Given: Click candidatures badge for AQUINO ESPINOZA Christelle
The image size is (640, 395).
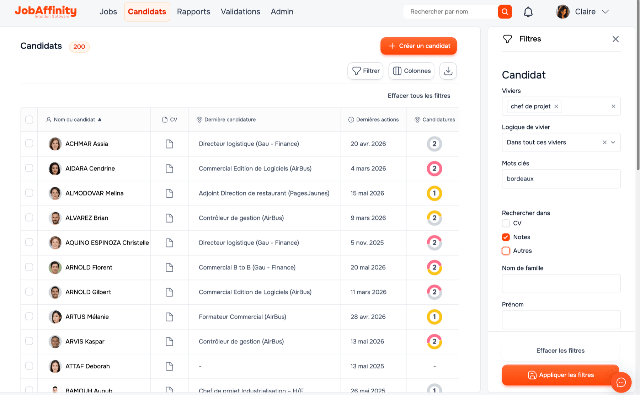Looking at the screenshot, I should [434, 242].
